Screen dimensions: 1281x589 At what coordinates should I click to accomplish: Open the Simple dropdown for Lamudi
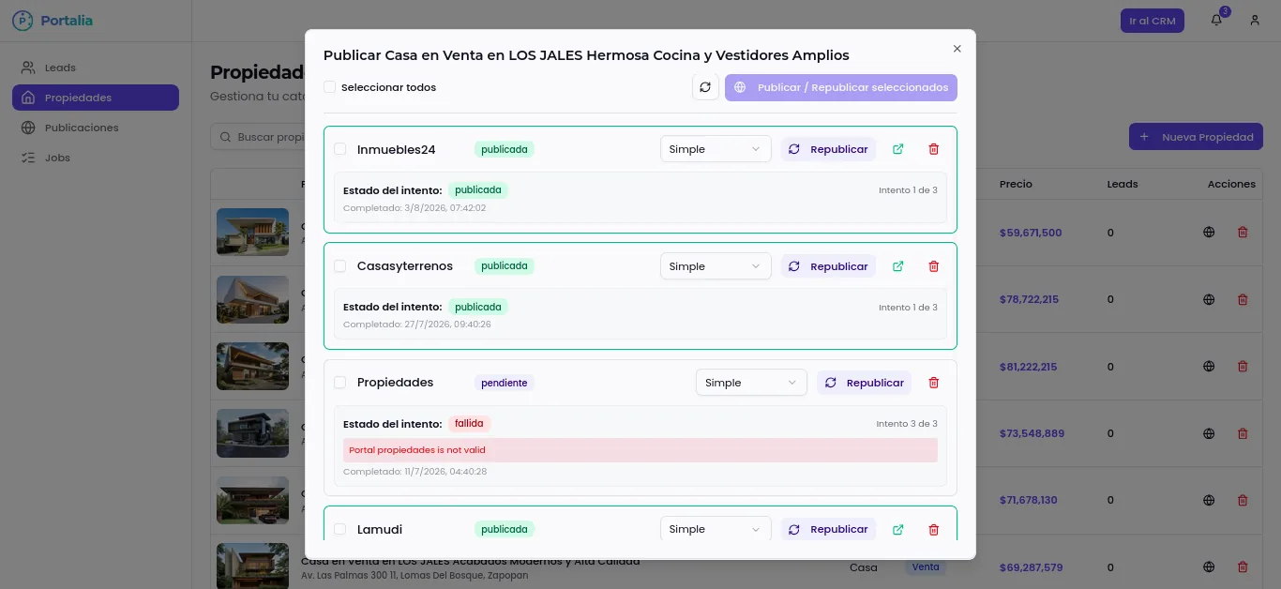tap(716, 529)
